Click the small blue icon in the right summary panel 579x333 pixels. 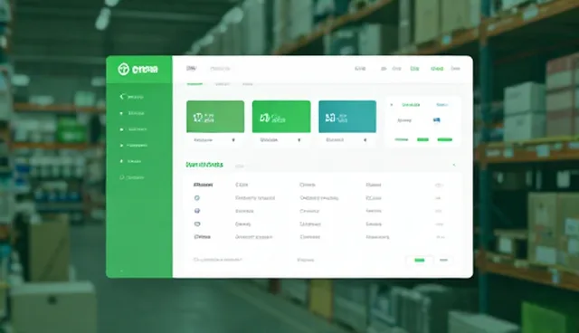[436, 120]
